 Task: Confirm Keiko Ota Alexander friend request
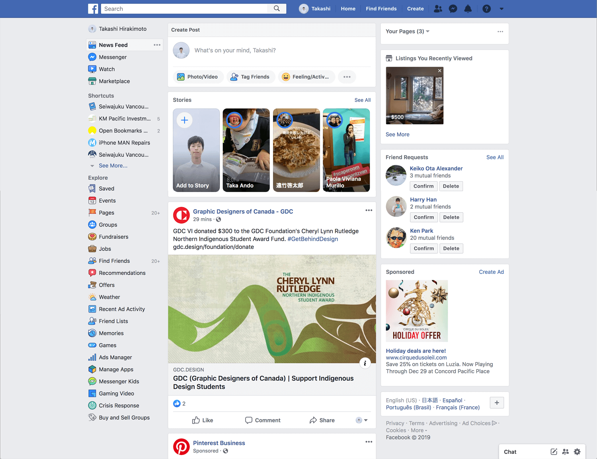coord(423,186)
